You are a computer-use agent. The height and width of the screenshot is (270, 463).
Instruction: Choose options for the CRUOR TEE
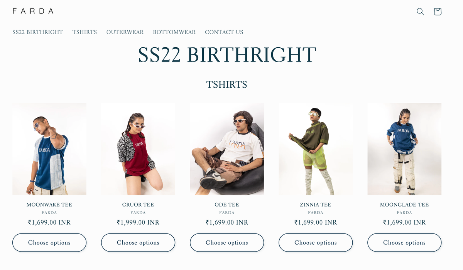(138, 242)
